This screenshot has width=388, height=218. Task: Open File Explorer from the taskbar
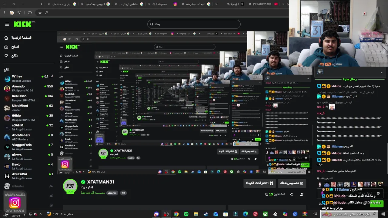pyautogui.click(x=196, y=214)
